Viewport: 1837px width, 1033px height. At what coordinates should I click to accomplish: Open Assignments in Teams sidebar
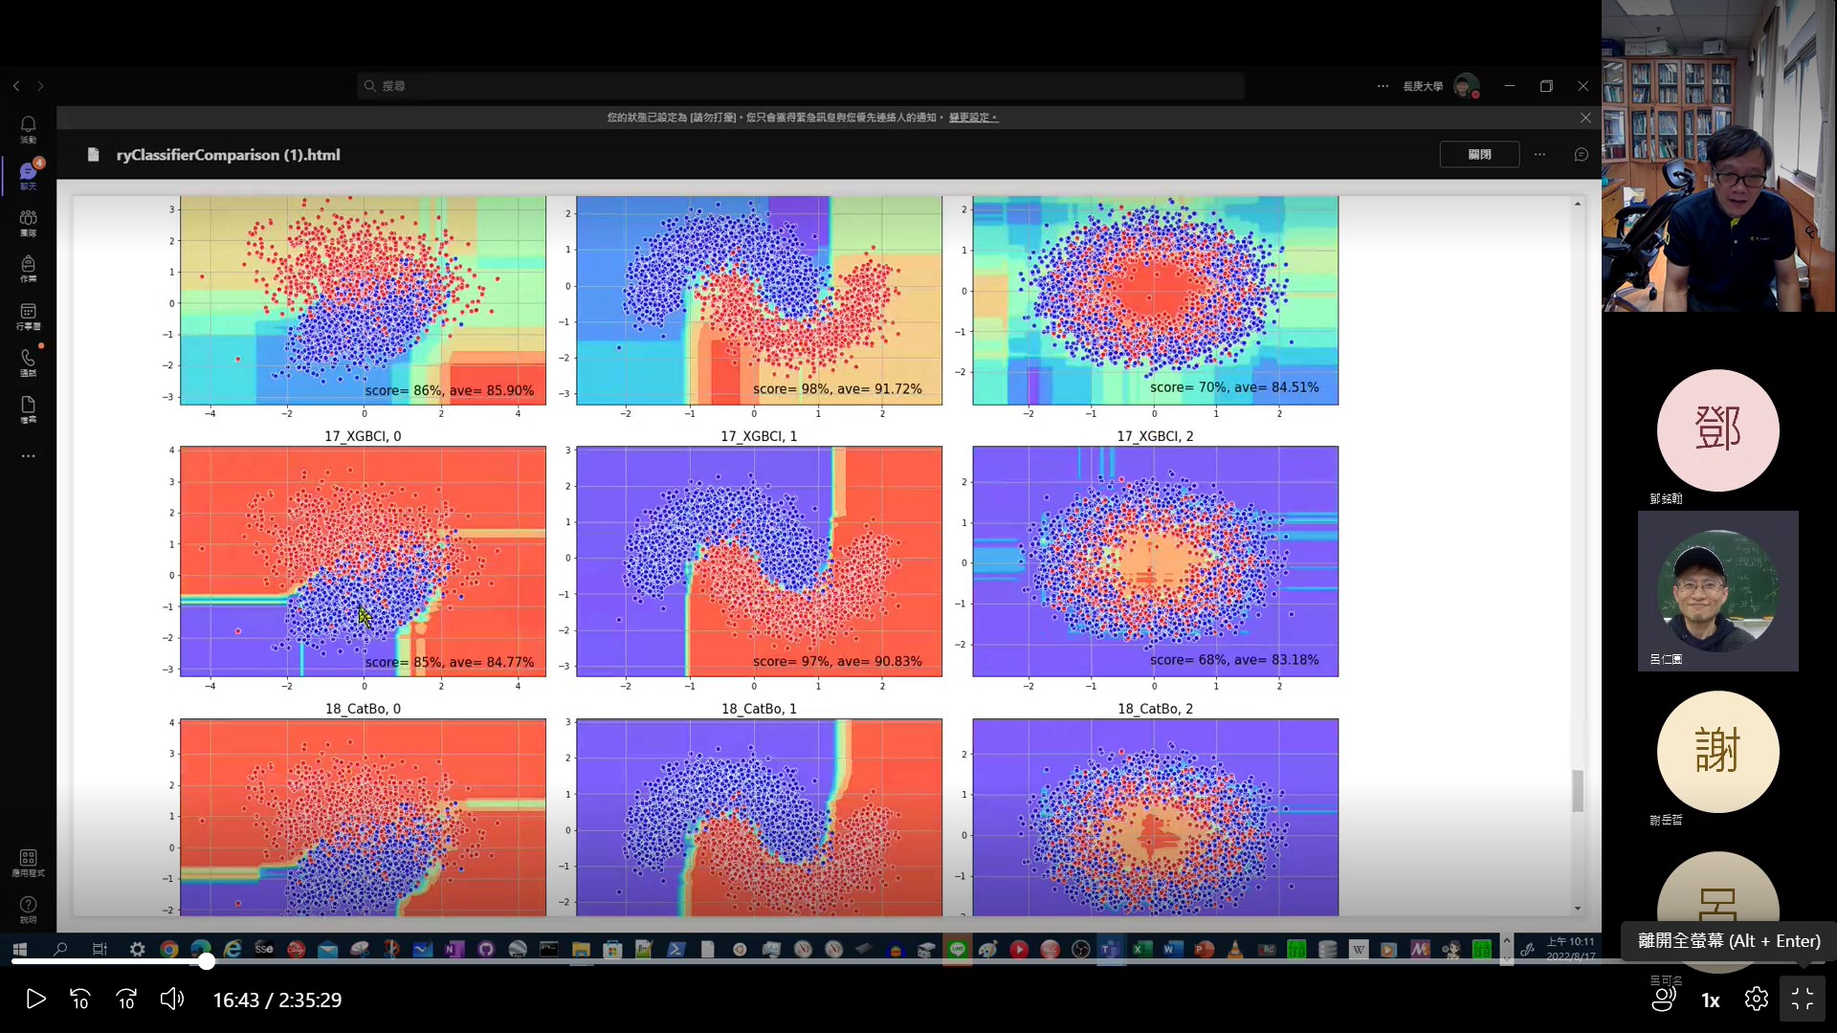pyautogui.click(x=28, y=269)
